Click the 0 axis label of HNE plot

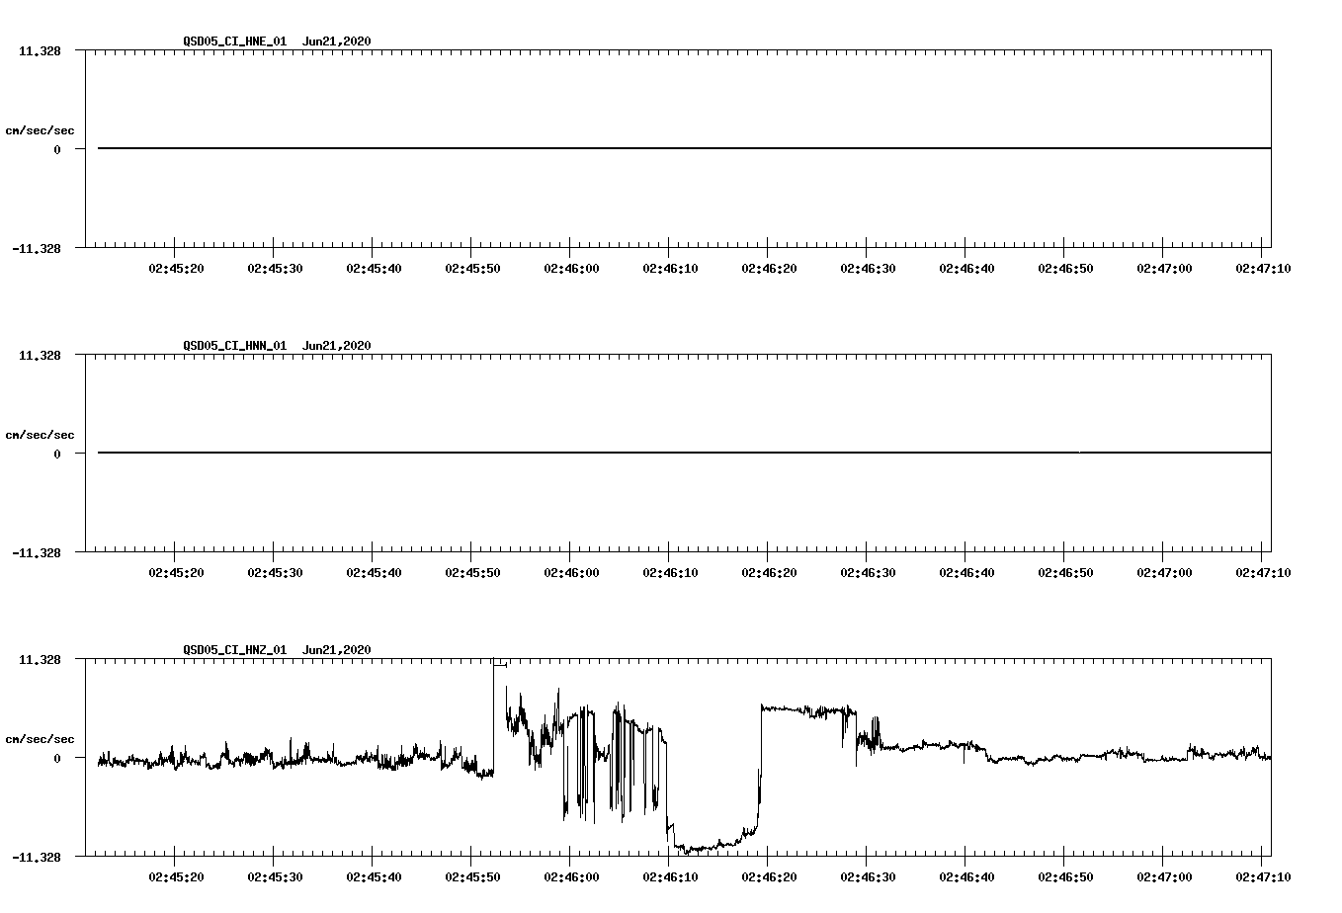coord(57,149)
